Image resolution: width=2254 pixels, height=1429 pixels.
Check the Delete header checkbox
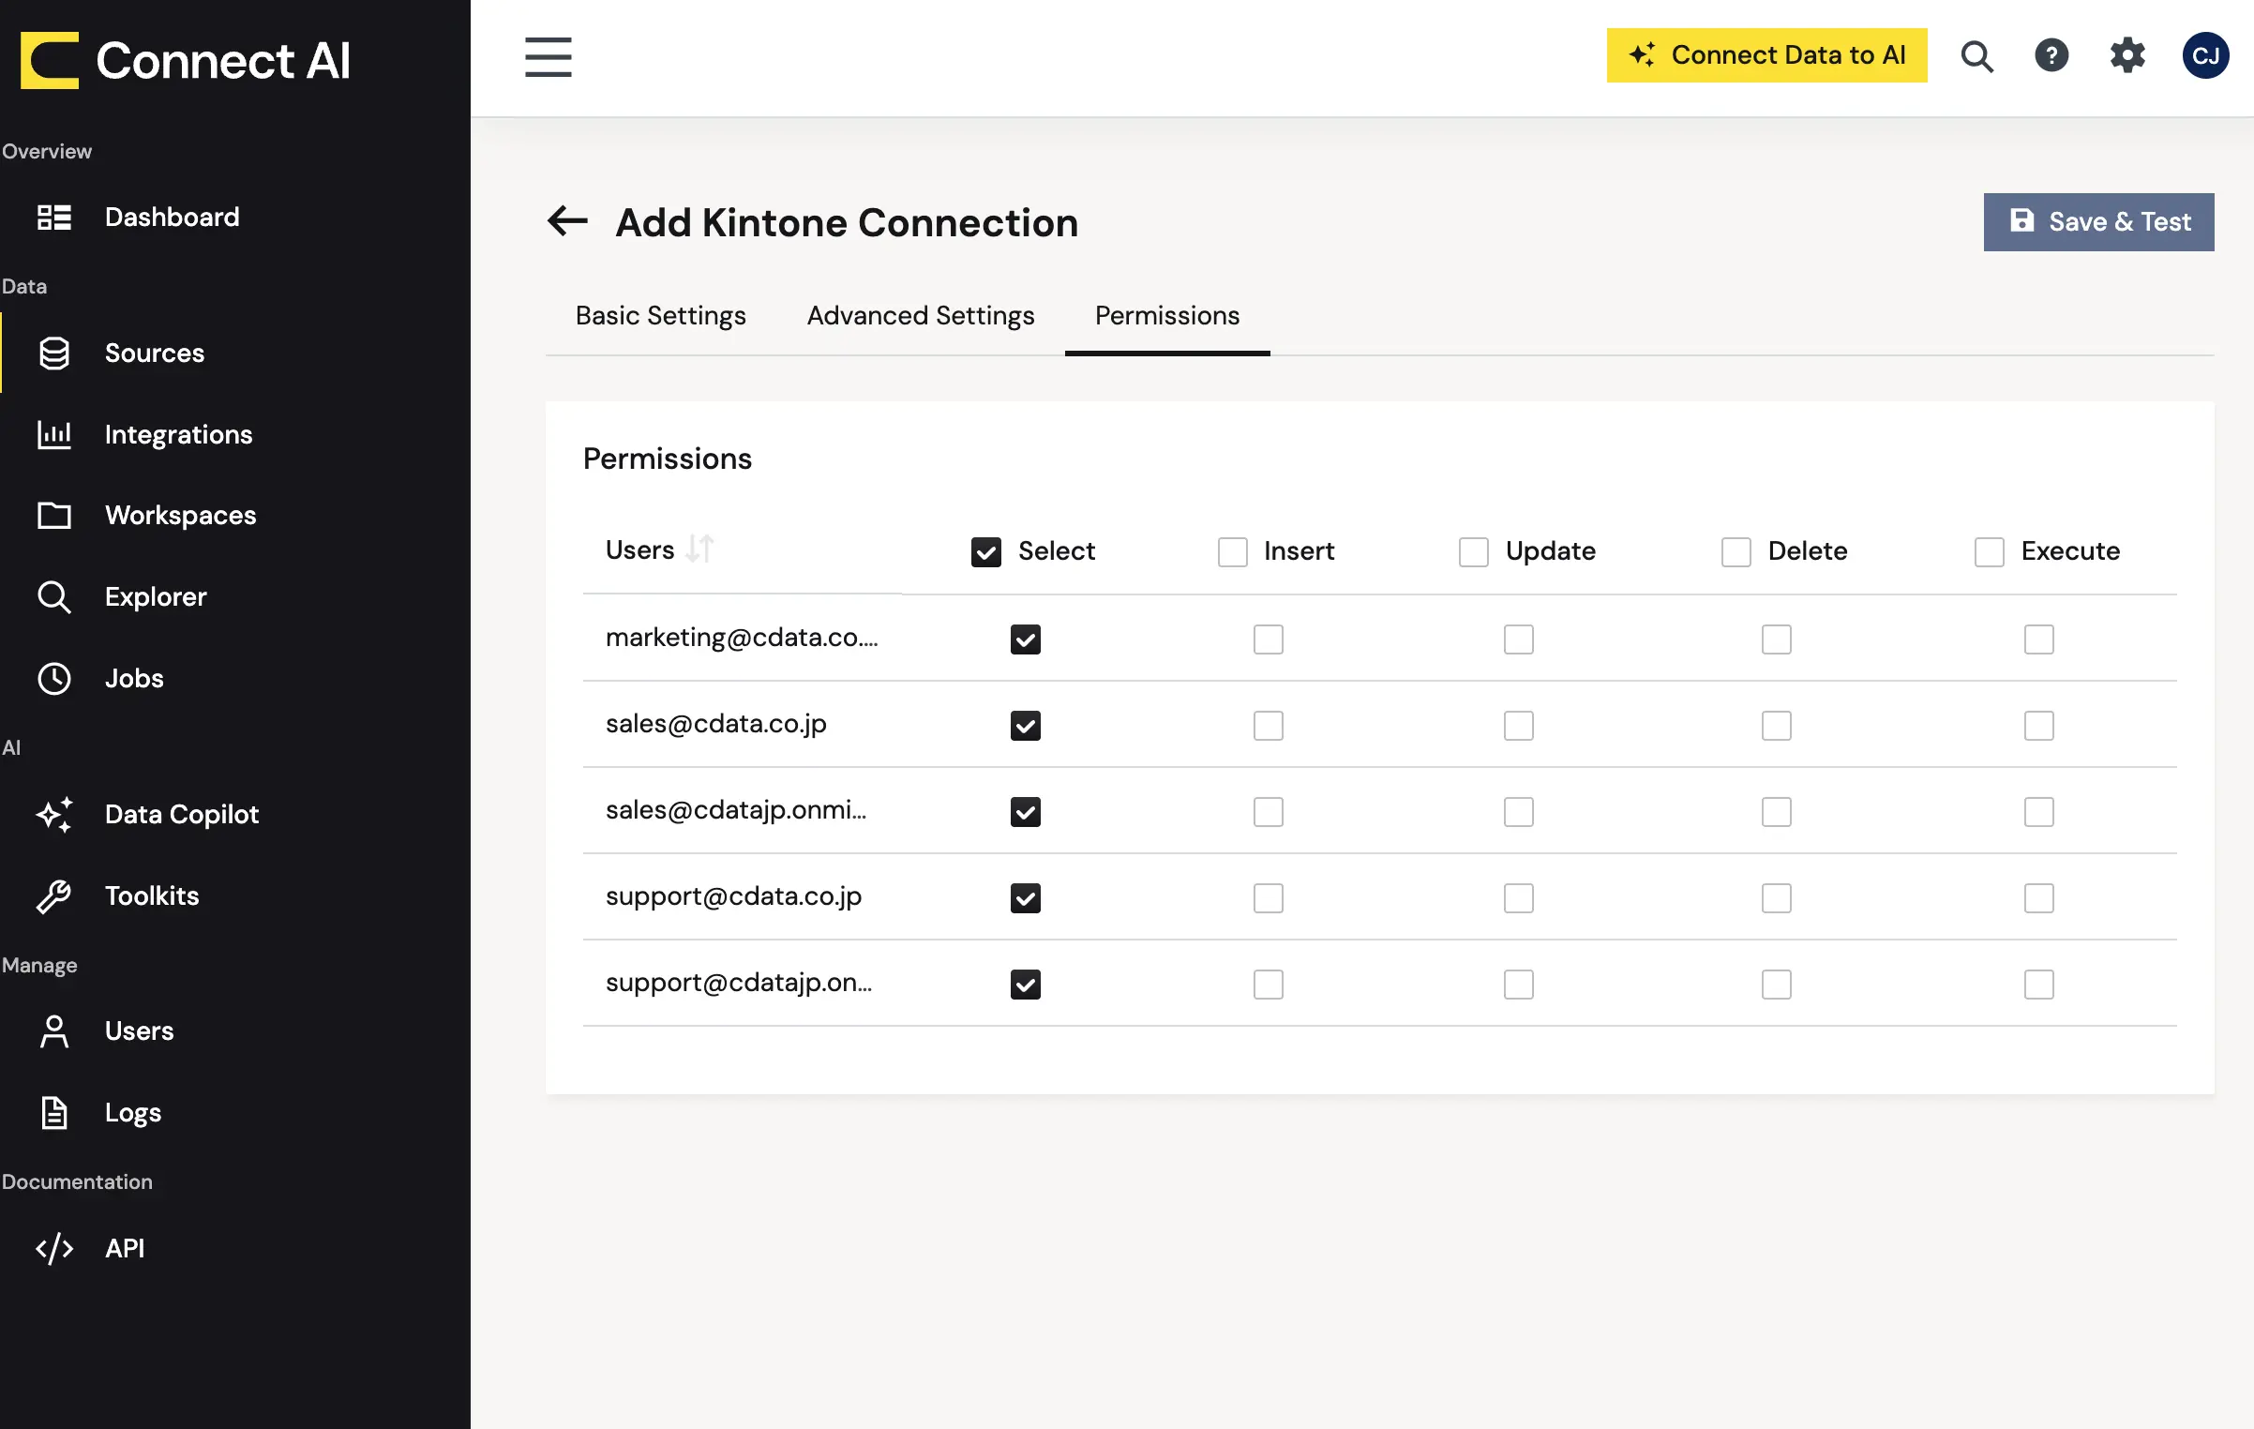click(x=1736, y=552)
